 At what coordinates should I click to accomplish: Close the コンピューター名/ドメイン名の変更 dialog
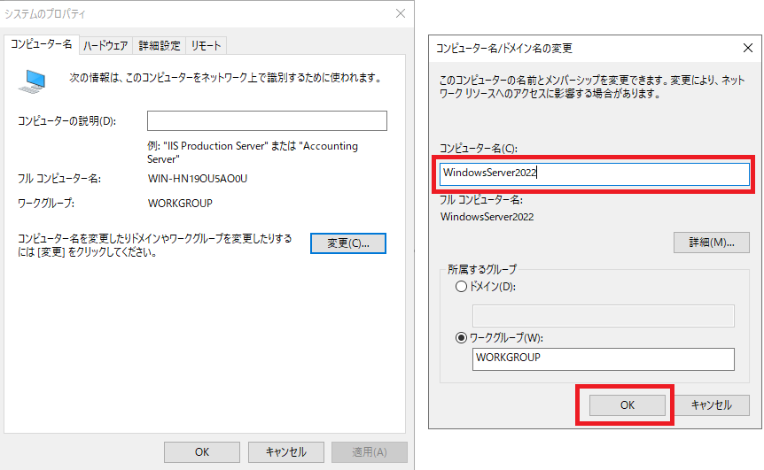747,48
